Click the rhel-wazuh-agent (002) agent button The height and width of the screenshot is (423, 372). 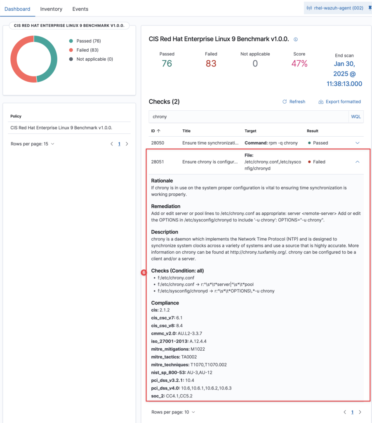pos(335,8)
